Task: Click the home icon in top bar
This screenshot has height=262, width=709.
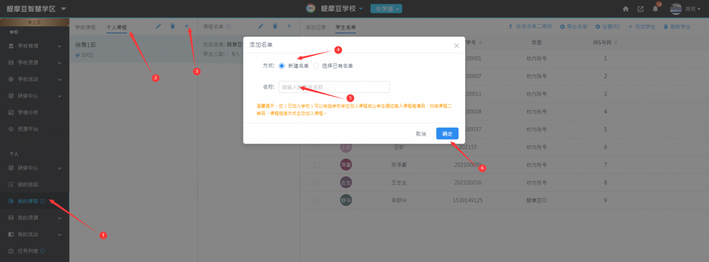Action: pyautogui.click(x=626, y=9)
